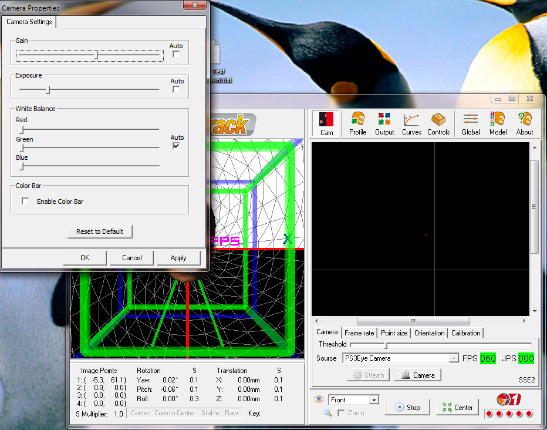The width and height of the screenshot is (547, 430).
Task: Click the Center button
Action: tap(457, 407)
